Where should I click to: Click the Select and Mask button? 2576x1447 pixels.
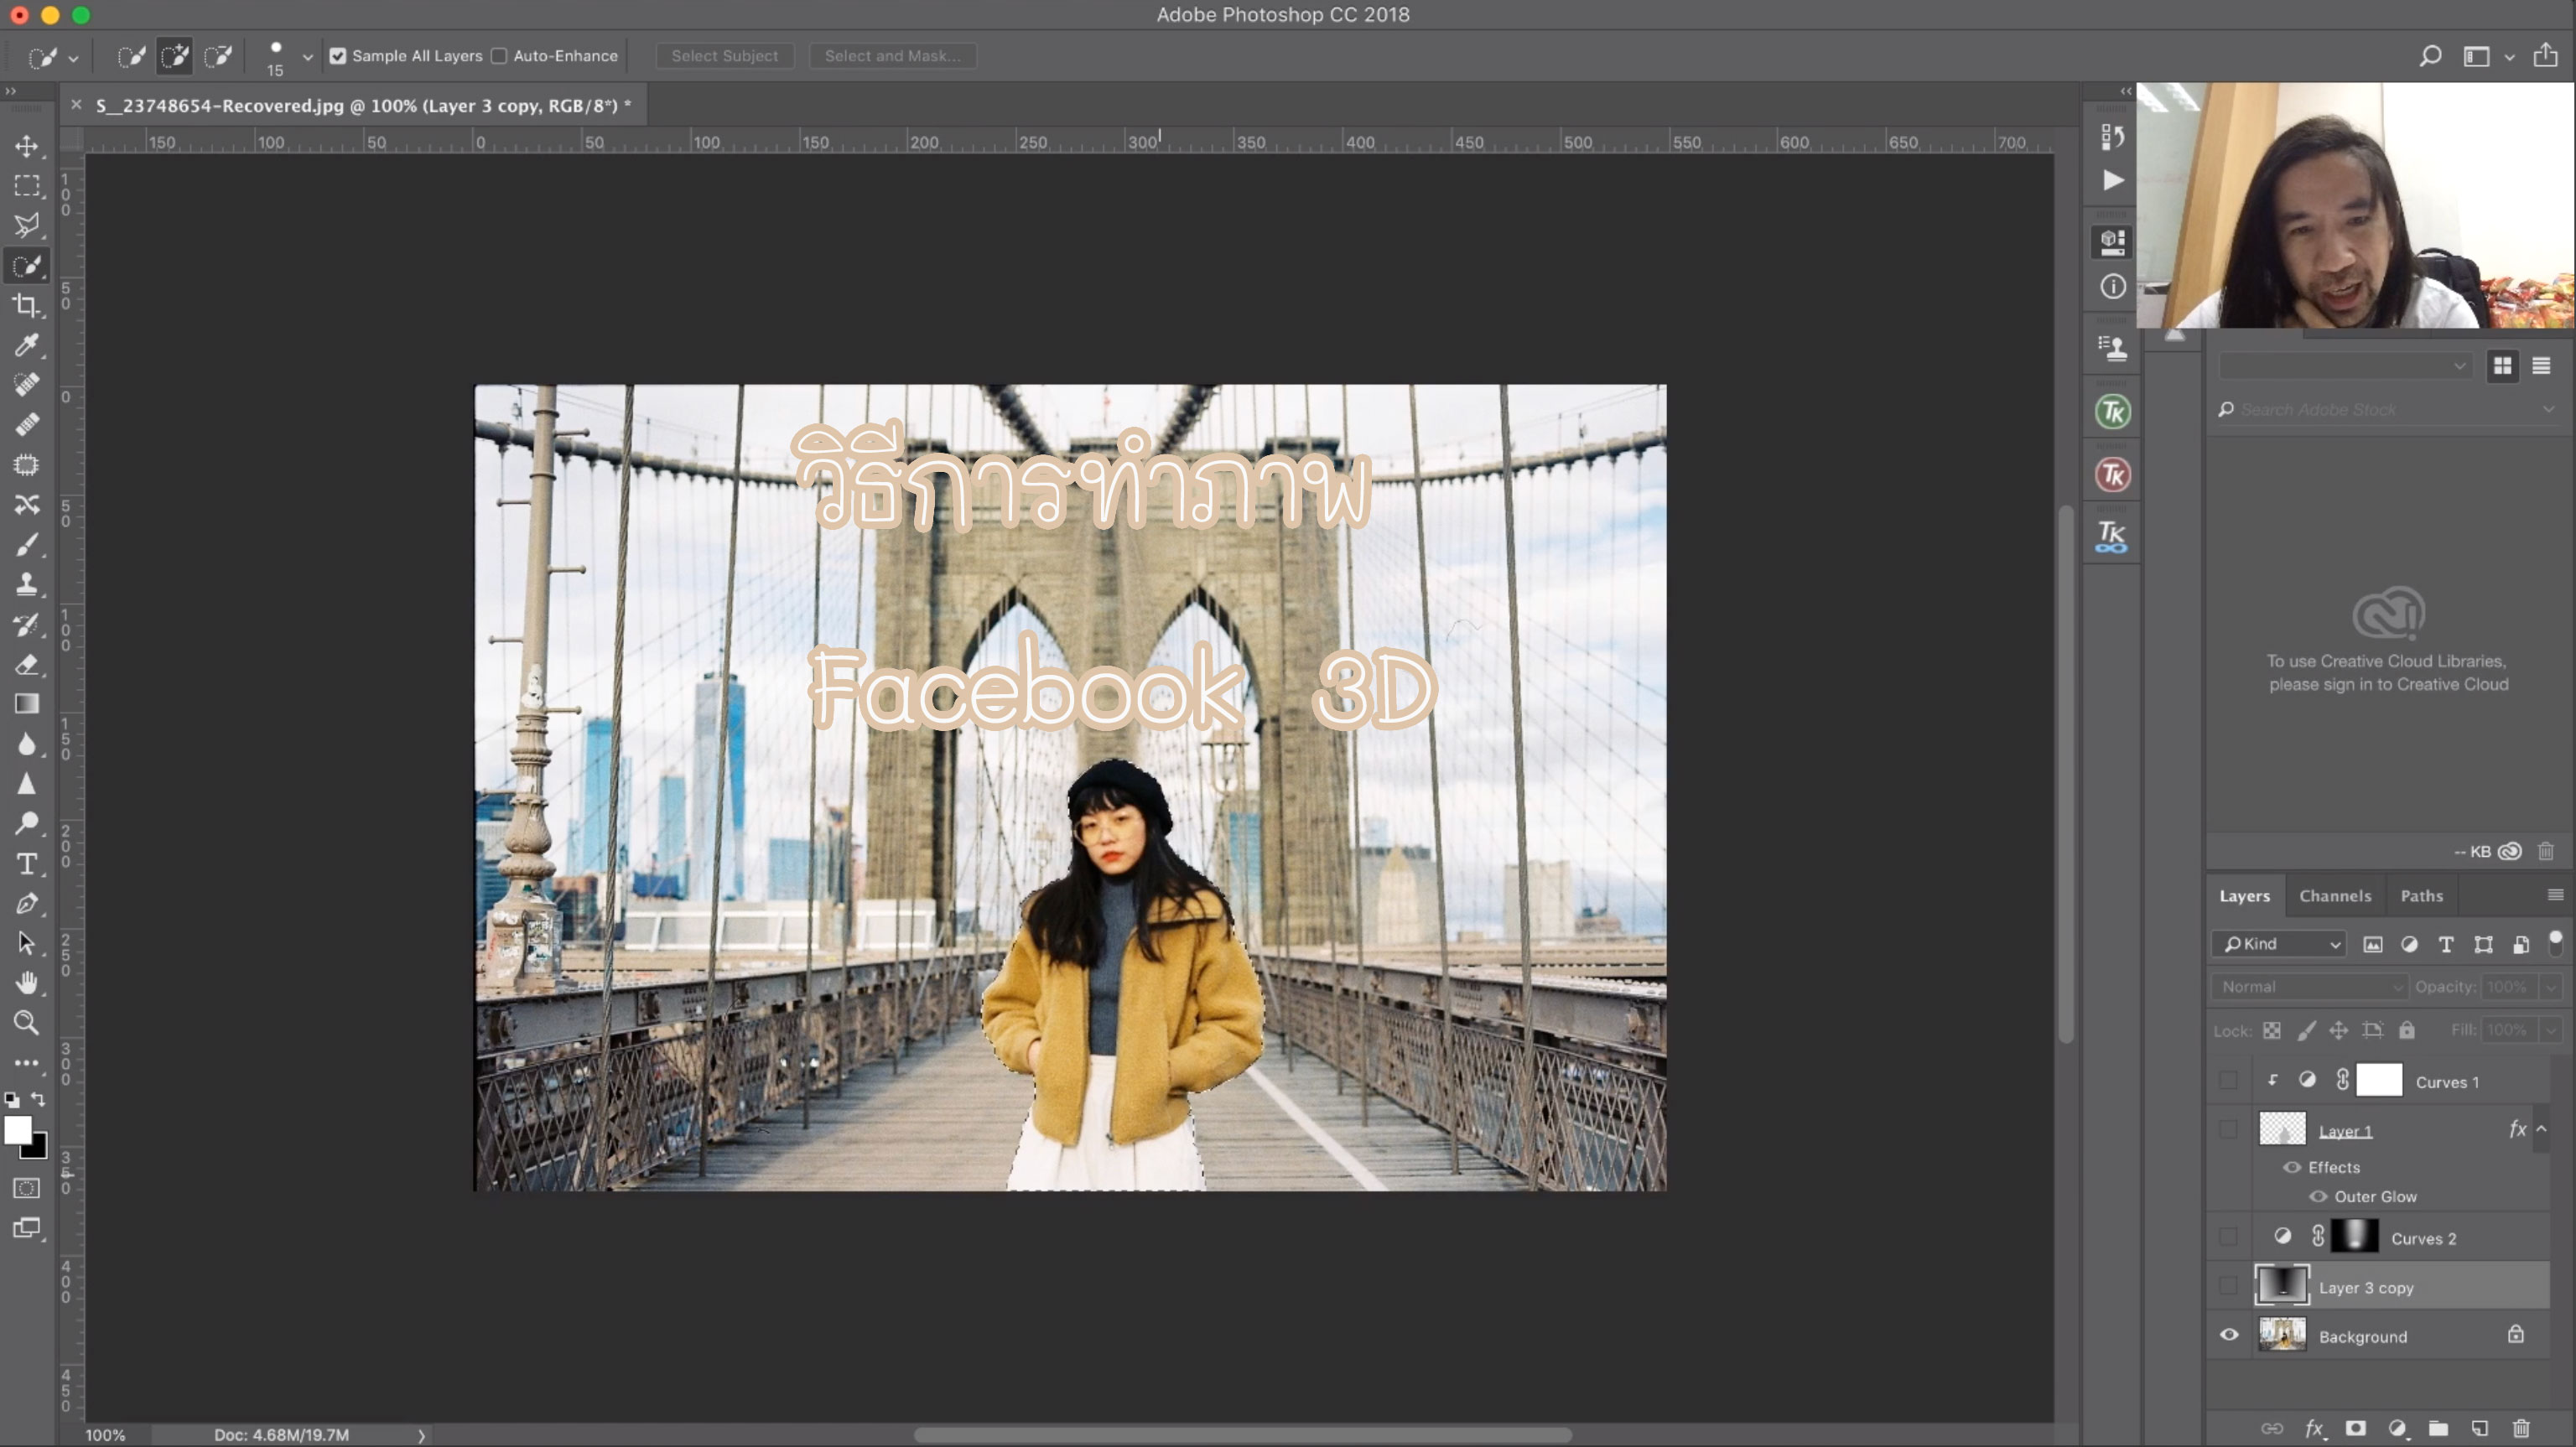click(892, 56)
